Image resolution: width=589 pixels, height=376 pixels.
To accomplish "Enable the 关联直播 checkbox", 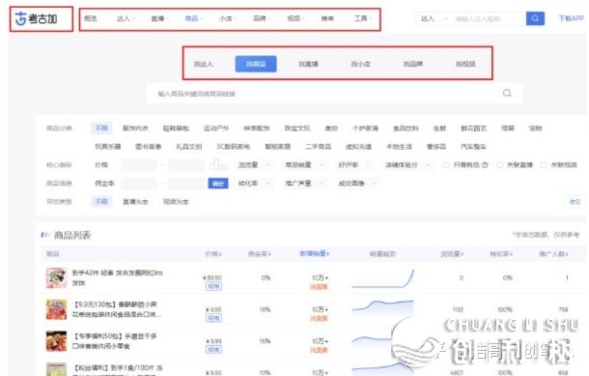I will 499,164.
